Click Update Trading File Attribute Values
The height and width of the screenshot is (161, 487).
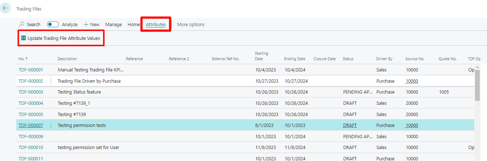click(63, 38)
